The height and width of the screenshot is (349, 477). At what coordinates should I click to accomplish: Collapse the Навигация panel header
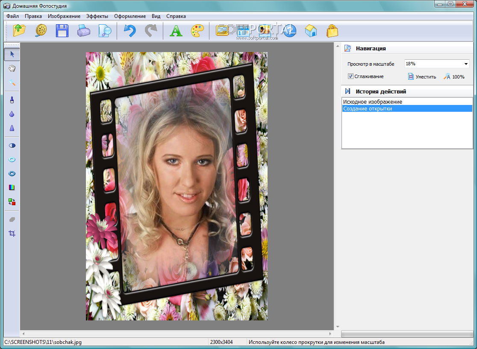371,48
